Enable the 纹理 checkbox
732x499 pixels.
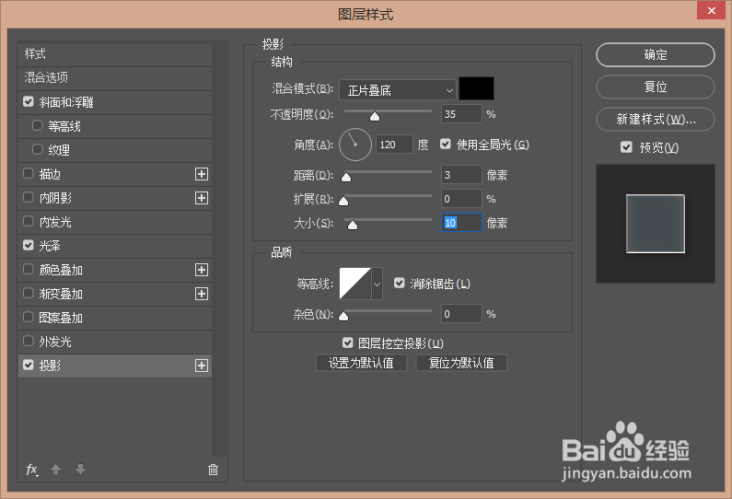[38, 149]
